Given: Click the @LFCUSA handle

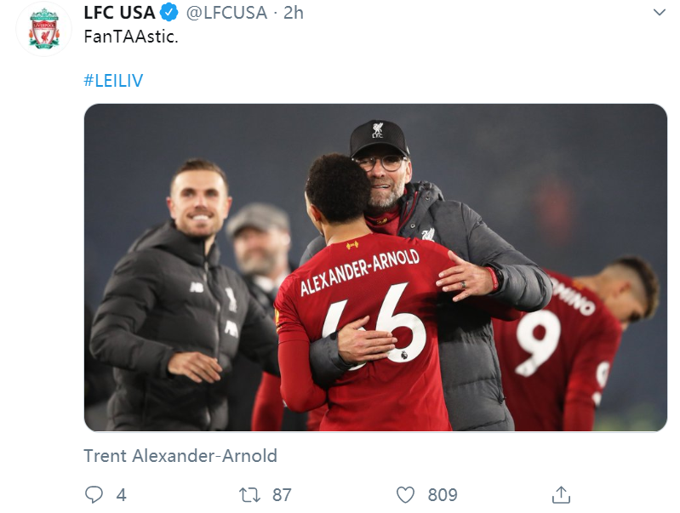Looking at the screenshot, I should click(x=226, y=13).
